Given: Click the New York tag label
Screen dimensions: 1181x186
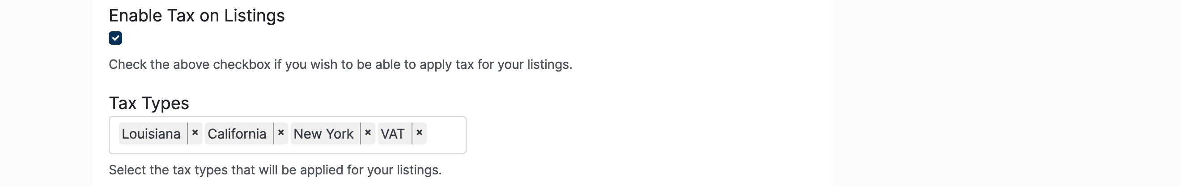Looking at the screenshot, I should click(324, 134).
